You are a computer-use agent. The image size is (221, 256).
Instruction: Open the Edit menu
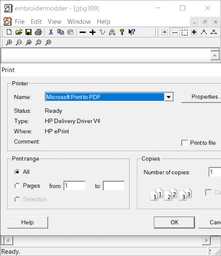(36, 22)
